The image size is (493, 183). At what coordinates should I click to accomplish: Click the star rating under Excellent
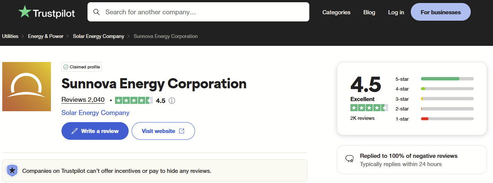(x=369, y=108)
